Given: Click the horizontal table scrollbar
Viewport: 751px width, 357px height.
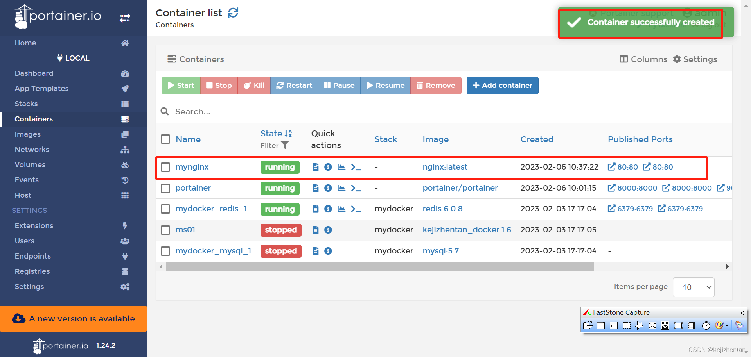Looking at the screenshot, I should coord(380,267).
